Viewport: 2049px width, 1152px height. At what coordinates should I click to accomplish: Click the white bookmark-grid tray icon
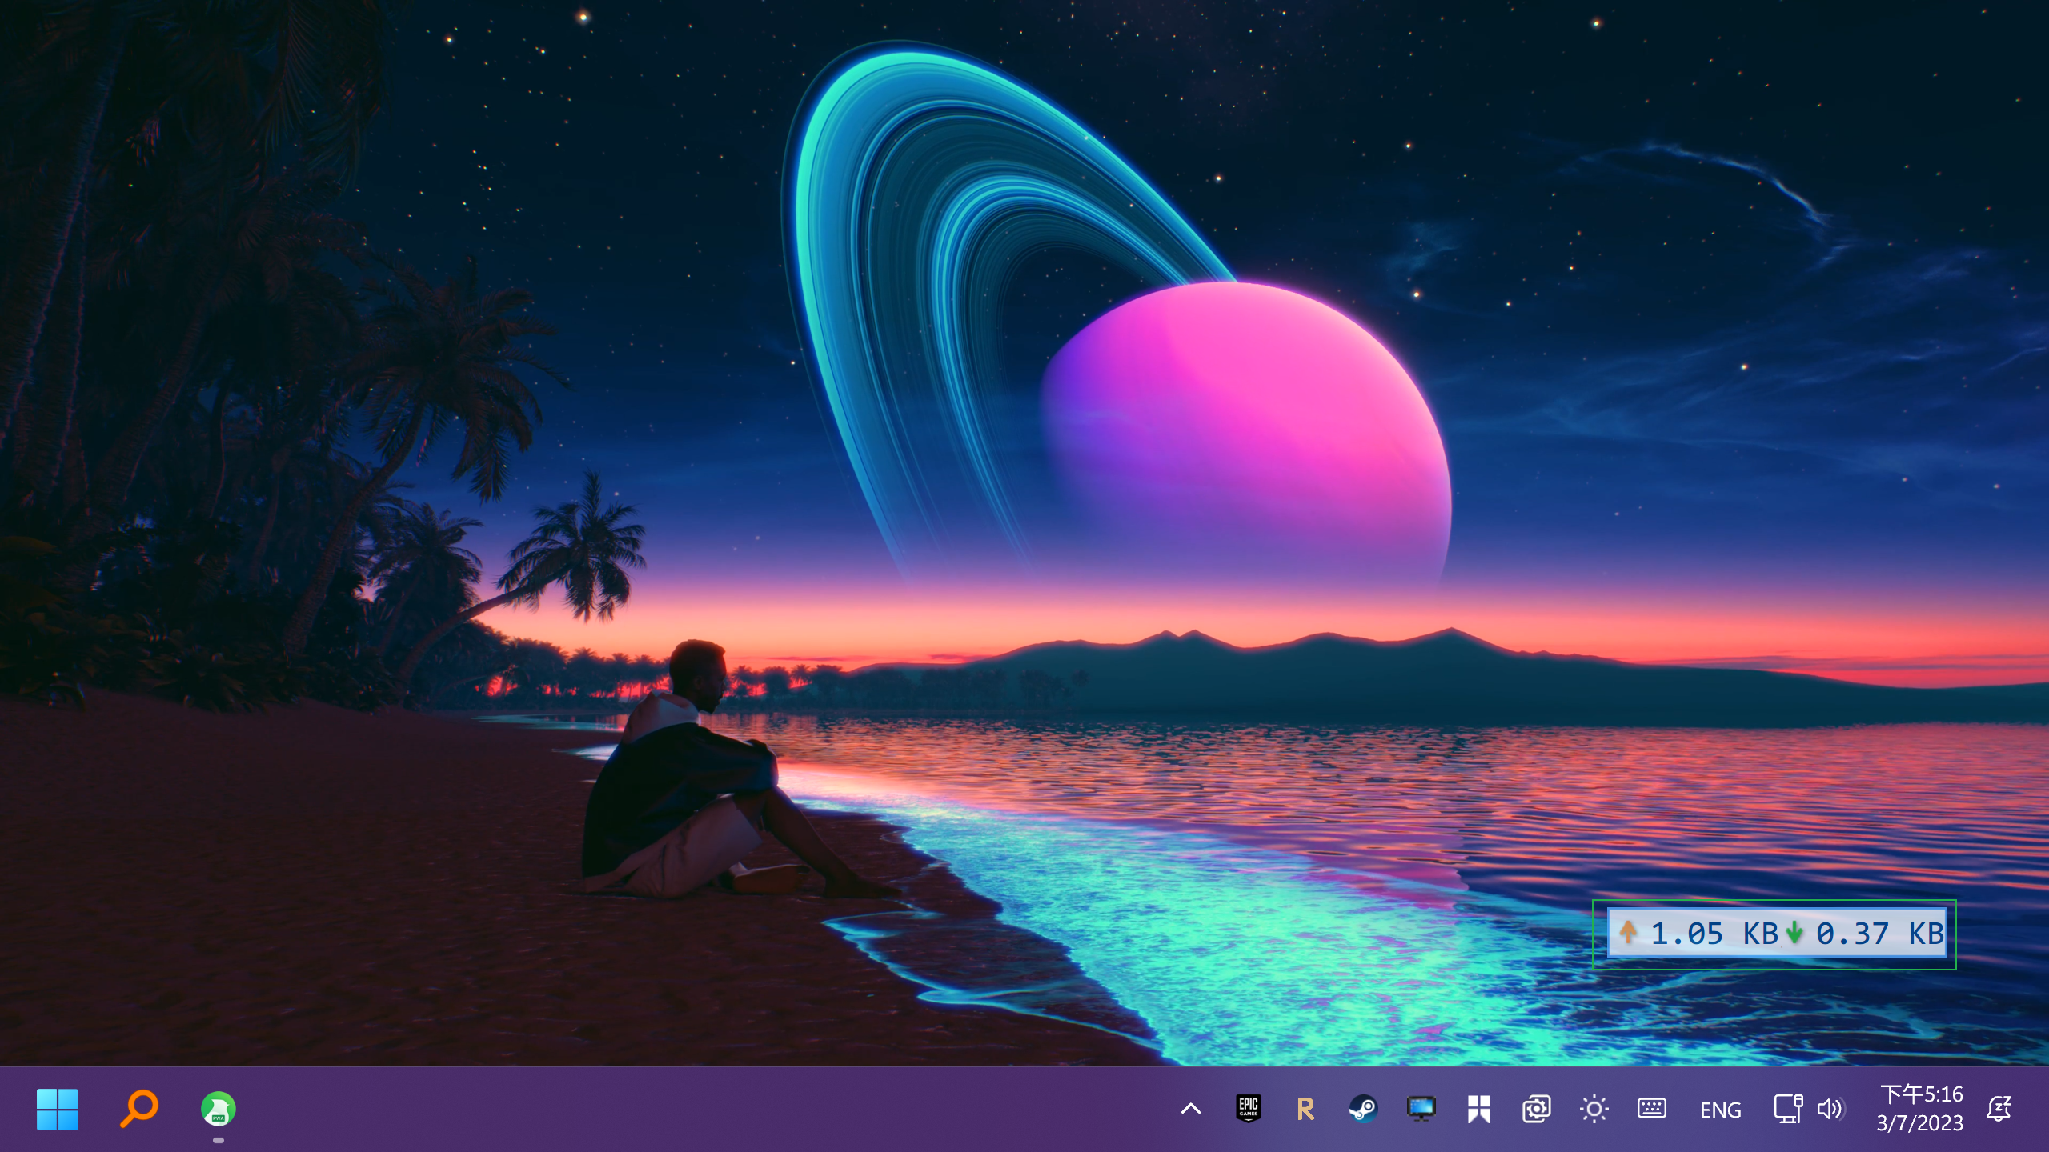pos(1478,1109)
